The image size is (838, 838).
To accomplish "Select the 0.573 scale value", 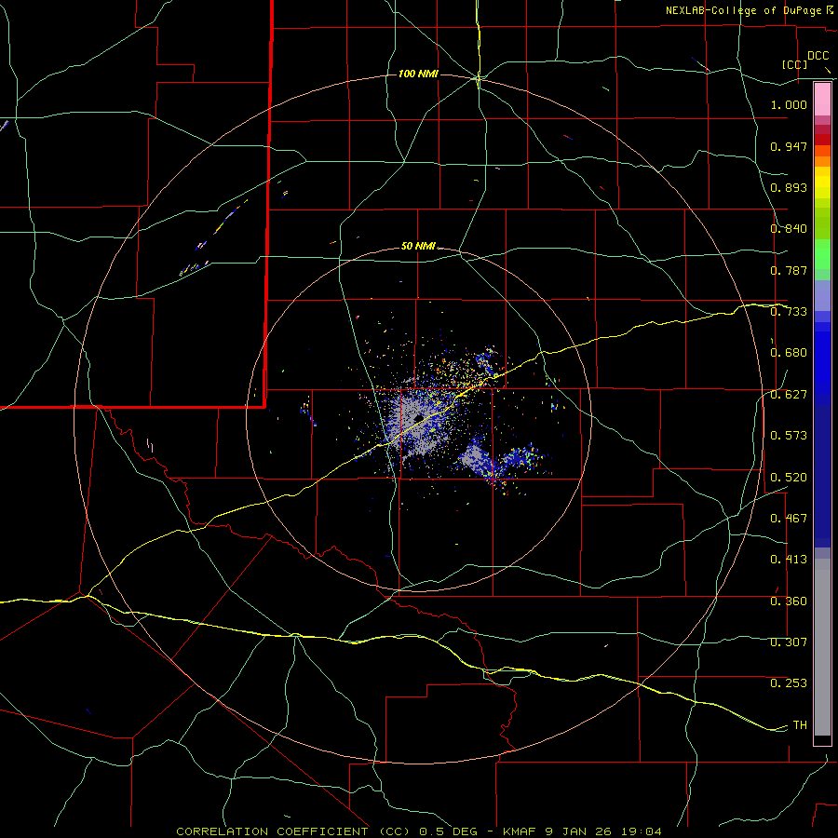I will coord(789,436).
